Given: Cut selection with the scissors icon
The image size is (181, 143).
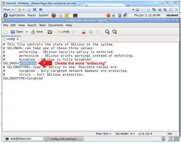Looking at the screenshot, I should 84,32.
